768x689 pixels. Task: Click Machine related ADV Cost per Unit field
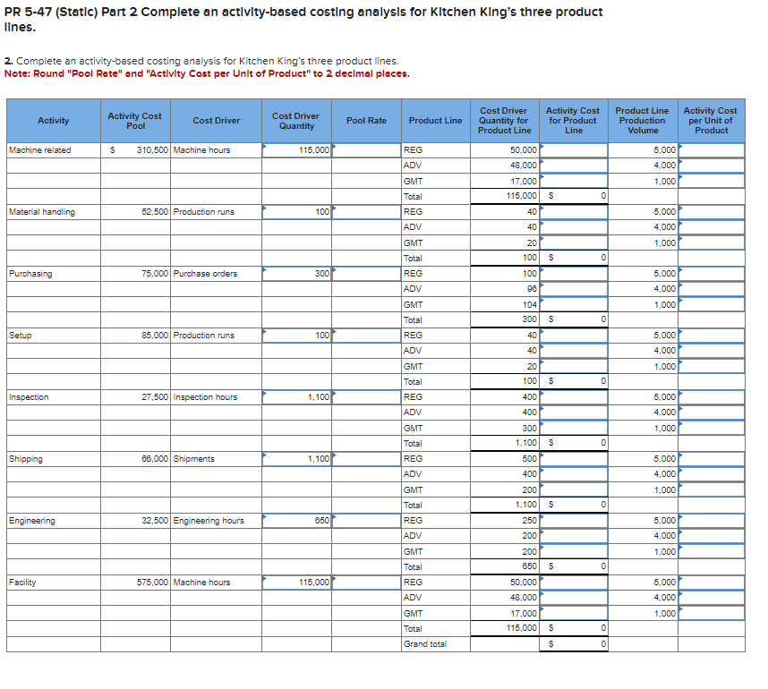coord(712,166)
